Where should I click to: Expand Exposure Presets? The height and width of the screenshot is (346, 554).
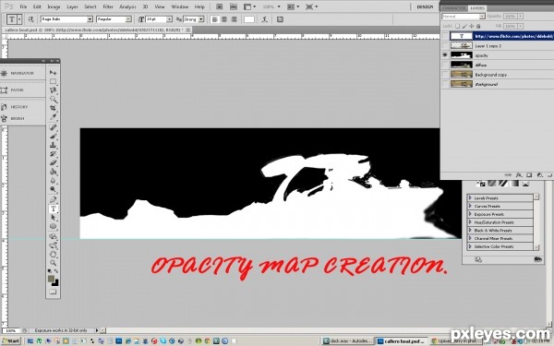pyautogui.click(x=470, y=214)
